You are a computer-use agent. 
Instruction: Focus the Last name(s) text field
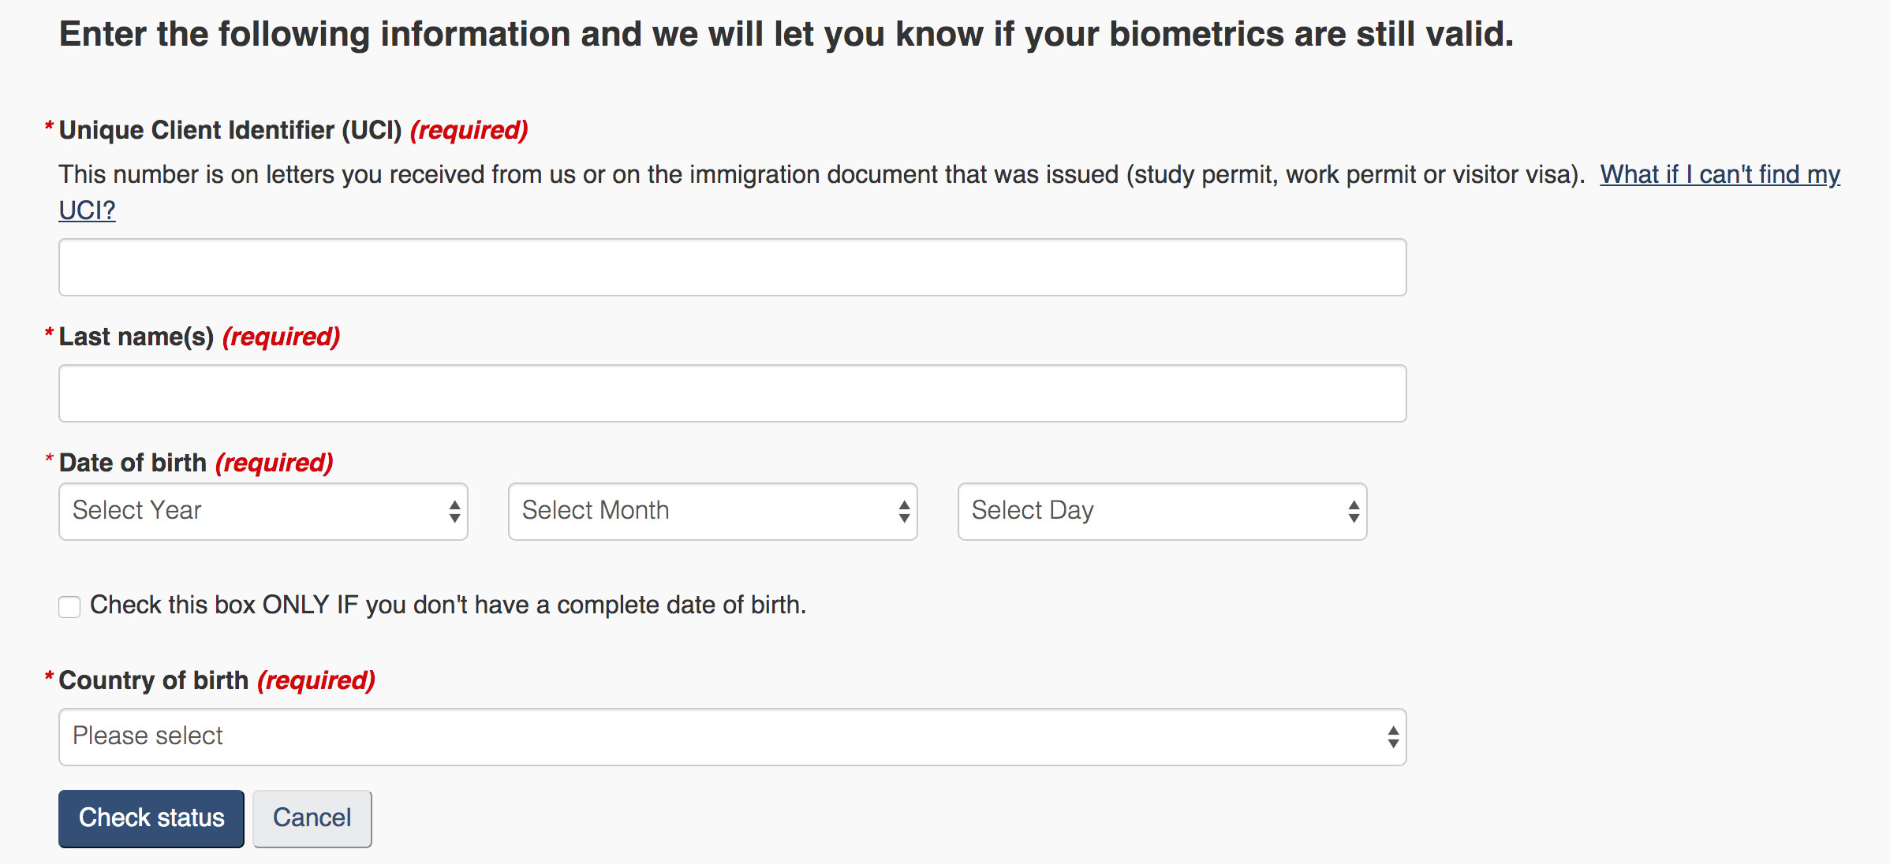click(732, 393)
